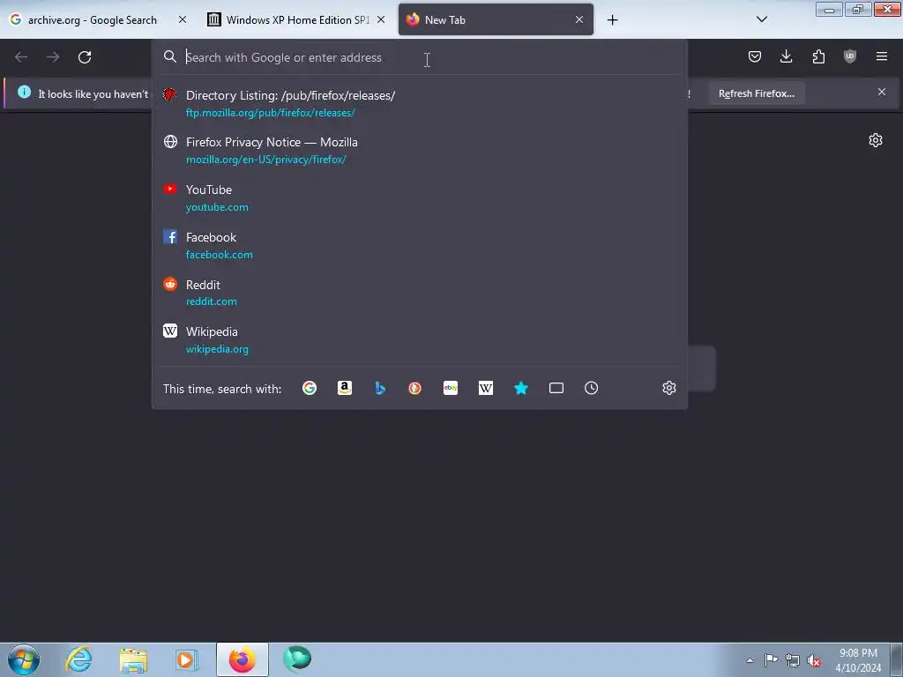903x677 pixels.
Task: Expand the list all tabs chevron
Action: click(761, 19)
